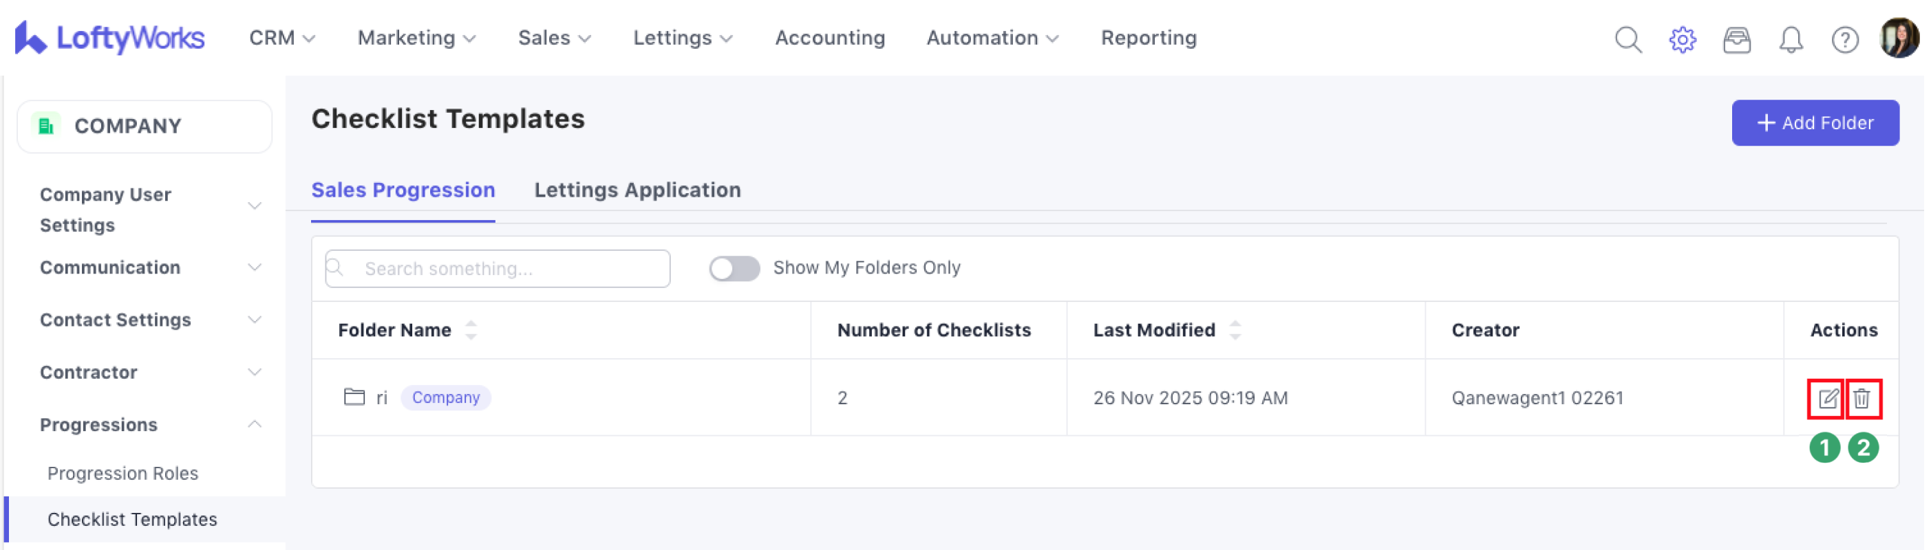Toggle Show My Folders Only switch

click(734, 268)
